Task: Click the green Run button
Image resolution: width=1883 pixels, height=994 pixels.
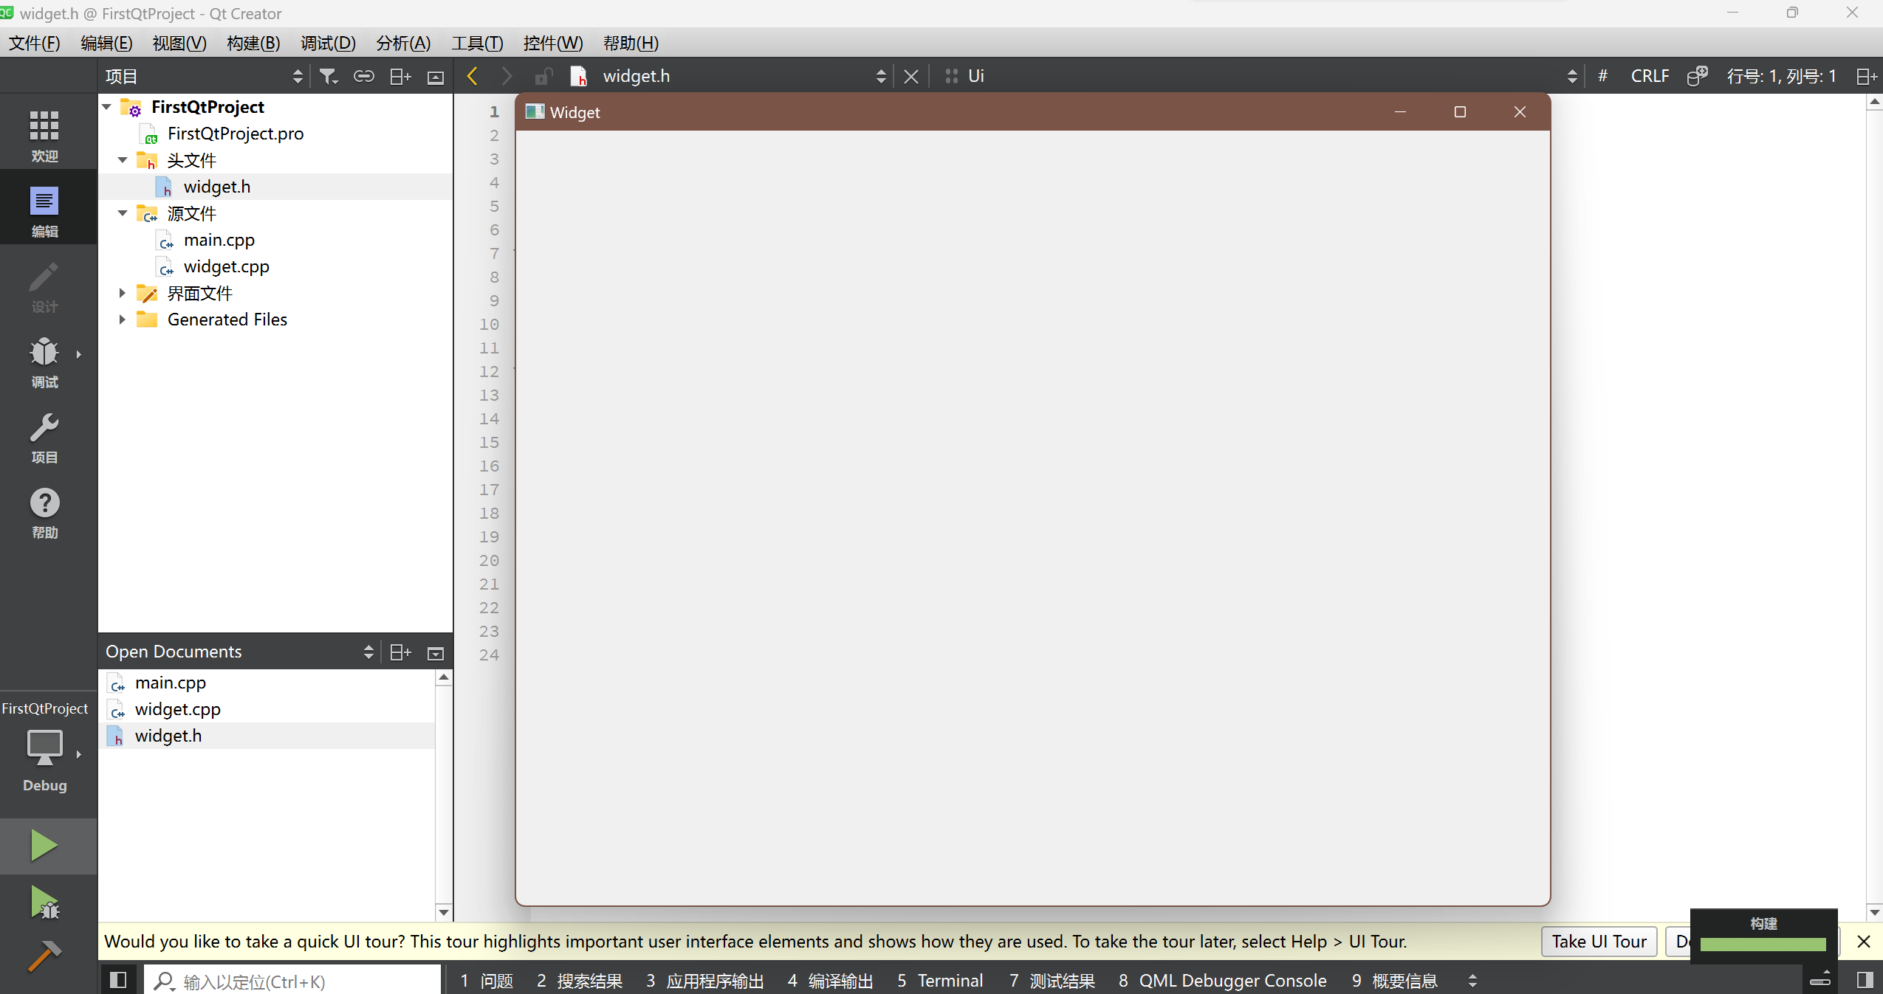Action: pos(44,846)
